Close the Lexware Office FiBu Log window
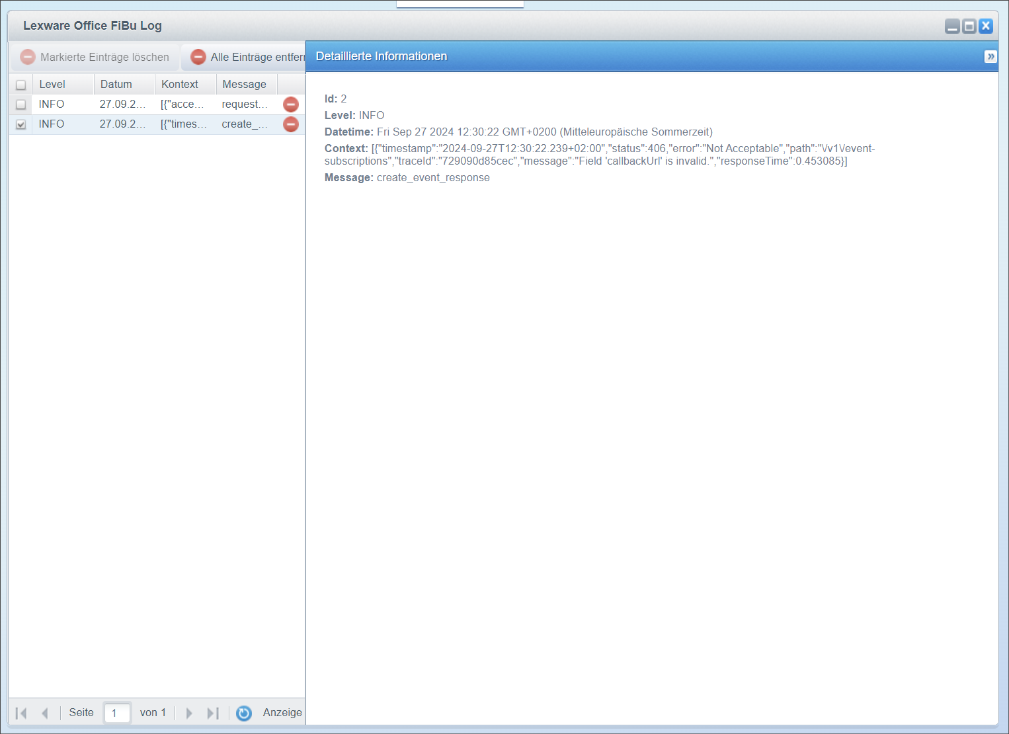The height and width of the screenshot is (734, 1009). 986,26
